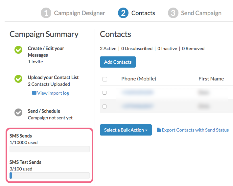
Task: Click the table icon beside View import log
Action: click(x=34, y=93)
